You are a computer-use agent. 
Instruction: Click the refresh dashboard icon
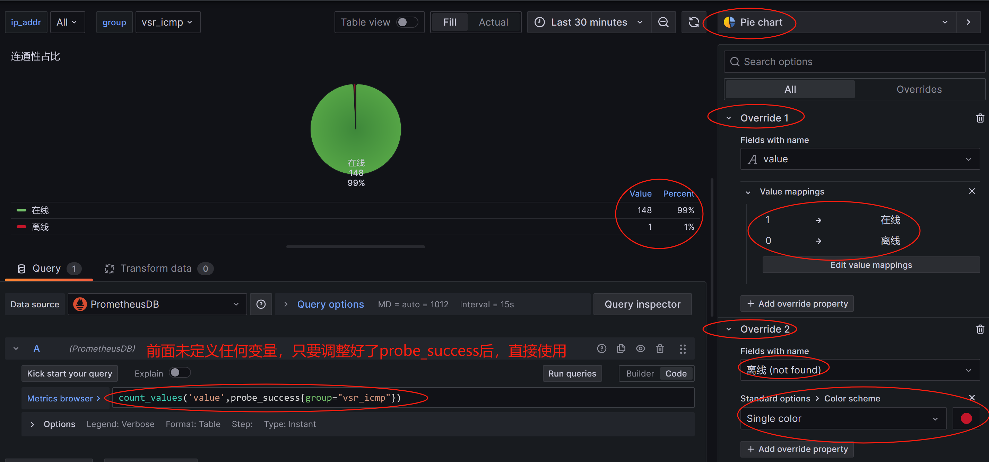(693, 22)
